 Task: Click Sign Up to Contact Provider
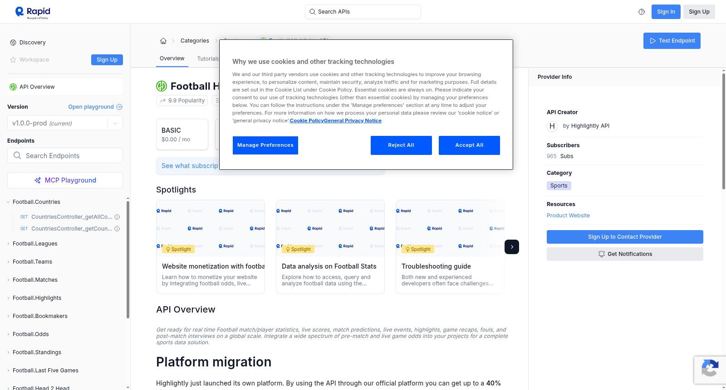pyautogui.click(x=625, y=237)
